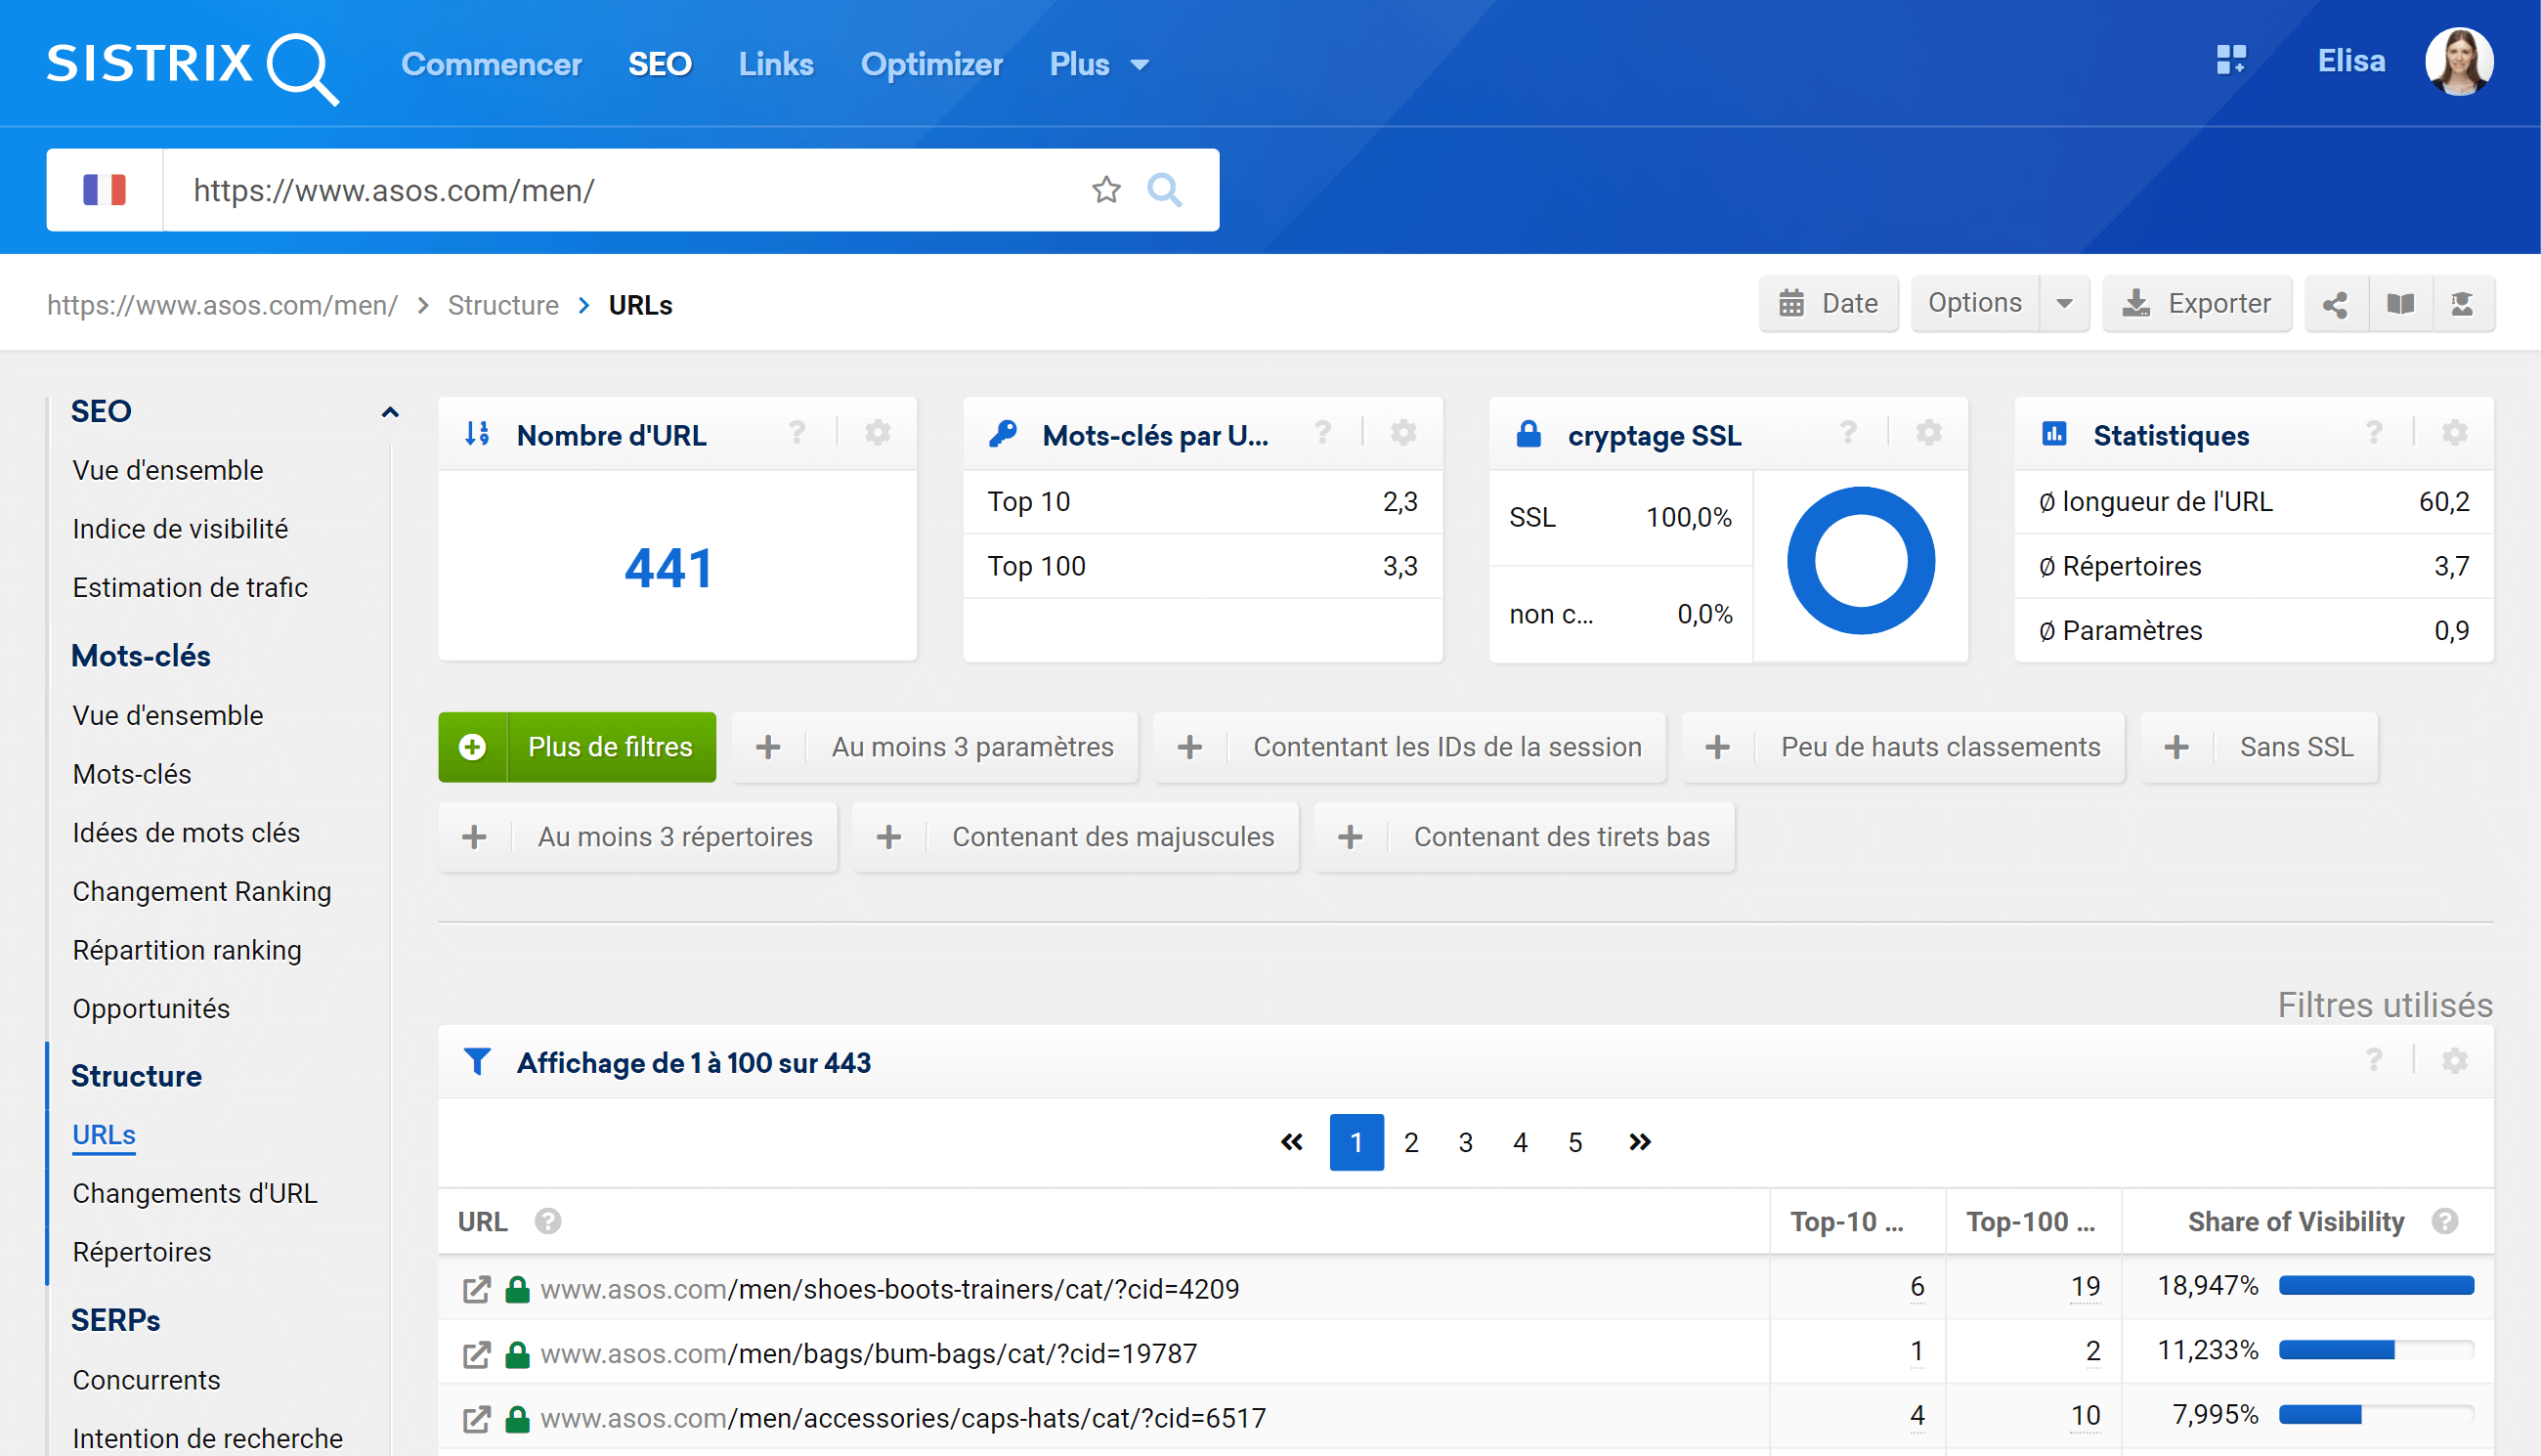Open the Optimizer navigation item
The width and height of the screenshot is (2541, 1456).
coord(932,64)
